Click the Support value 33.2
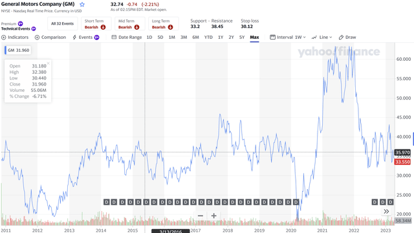The image size is (414, 233). (x=195, y=27)
